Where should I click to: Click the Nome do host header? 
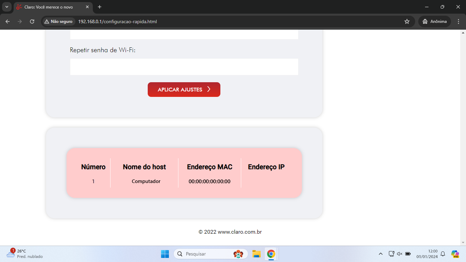pos(144,167)
